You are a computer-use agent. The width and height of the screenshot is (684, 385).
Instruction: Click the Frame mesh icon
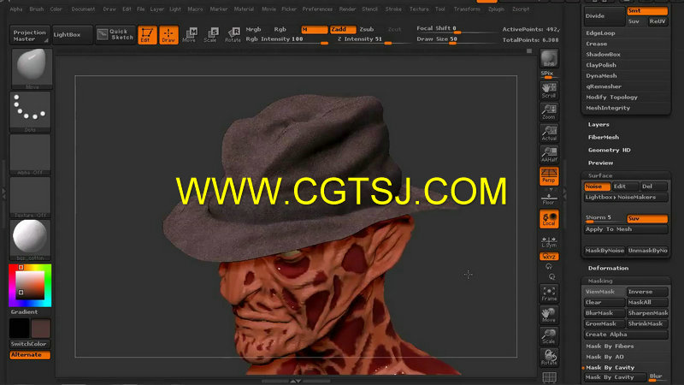point(549,293)
